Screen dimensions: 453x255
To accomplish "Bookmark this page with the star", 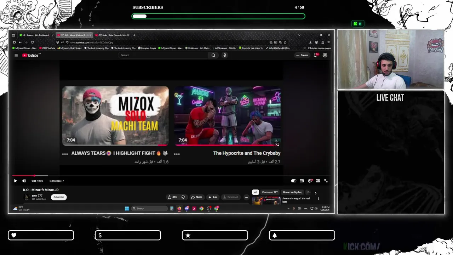I will point(285,42).
